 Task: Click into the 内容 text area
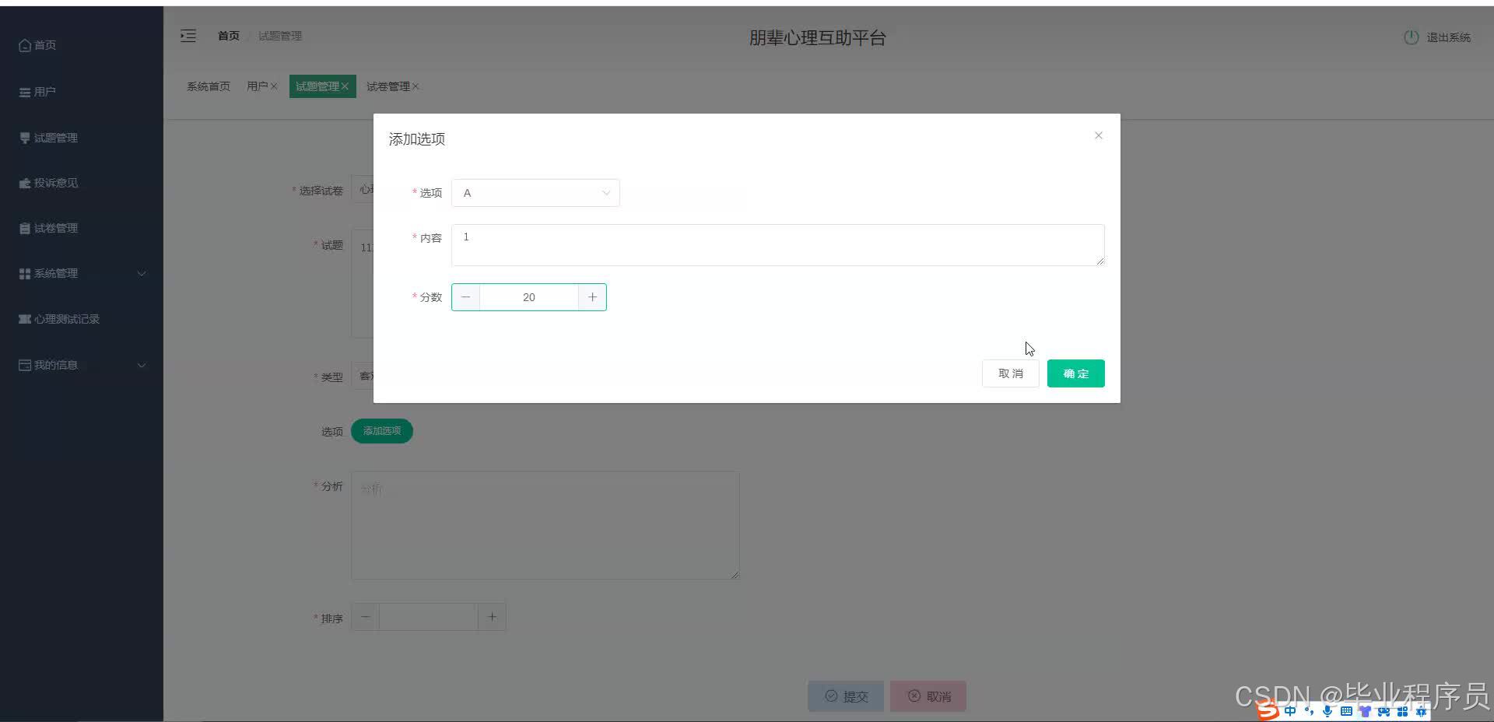777,245
